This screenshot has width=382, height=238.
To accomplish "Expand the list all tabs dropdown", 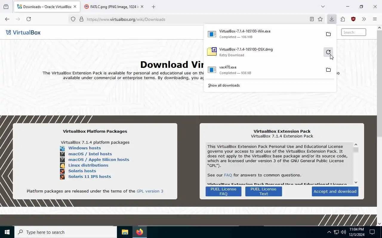I will tap(323, 7).
